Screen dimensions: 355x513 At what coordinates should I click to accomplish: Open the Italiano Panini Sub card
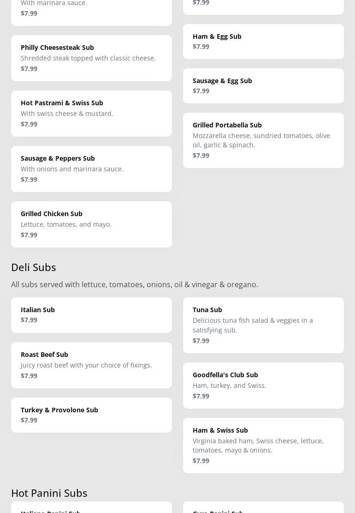91,508
